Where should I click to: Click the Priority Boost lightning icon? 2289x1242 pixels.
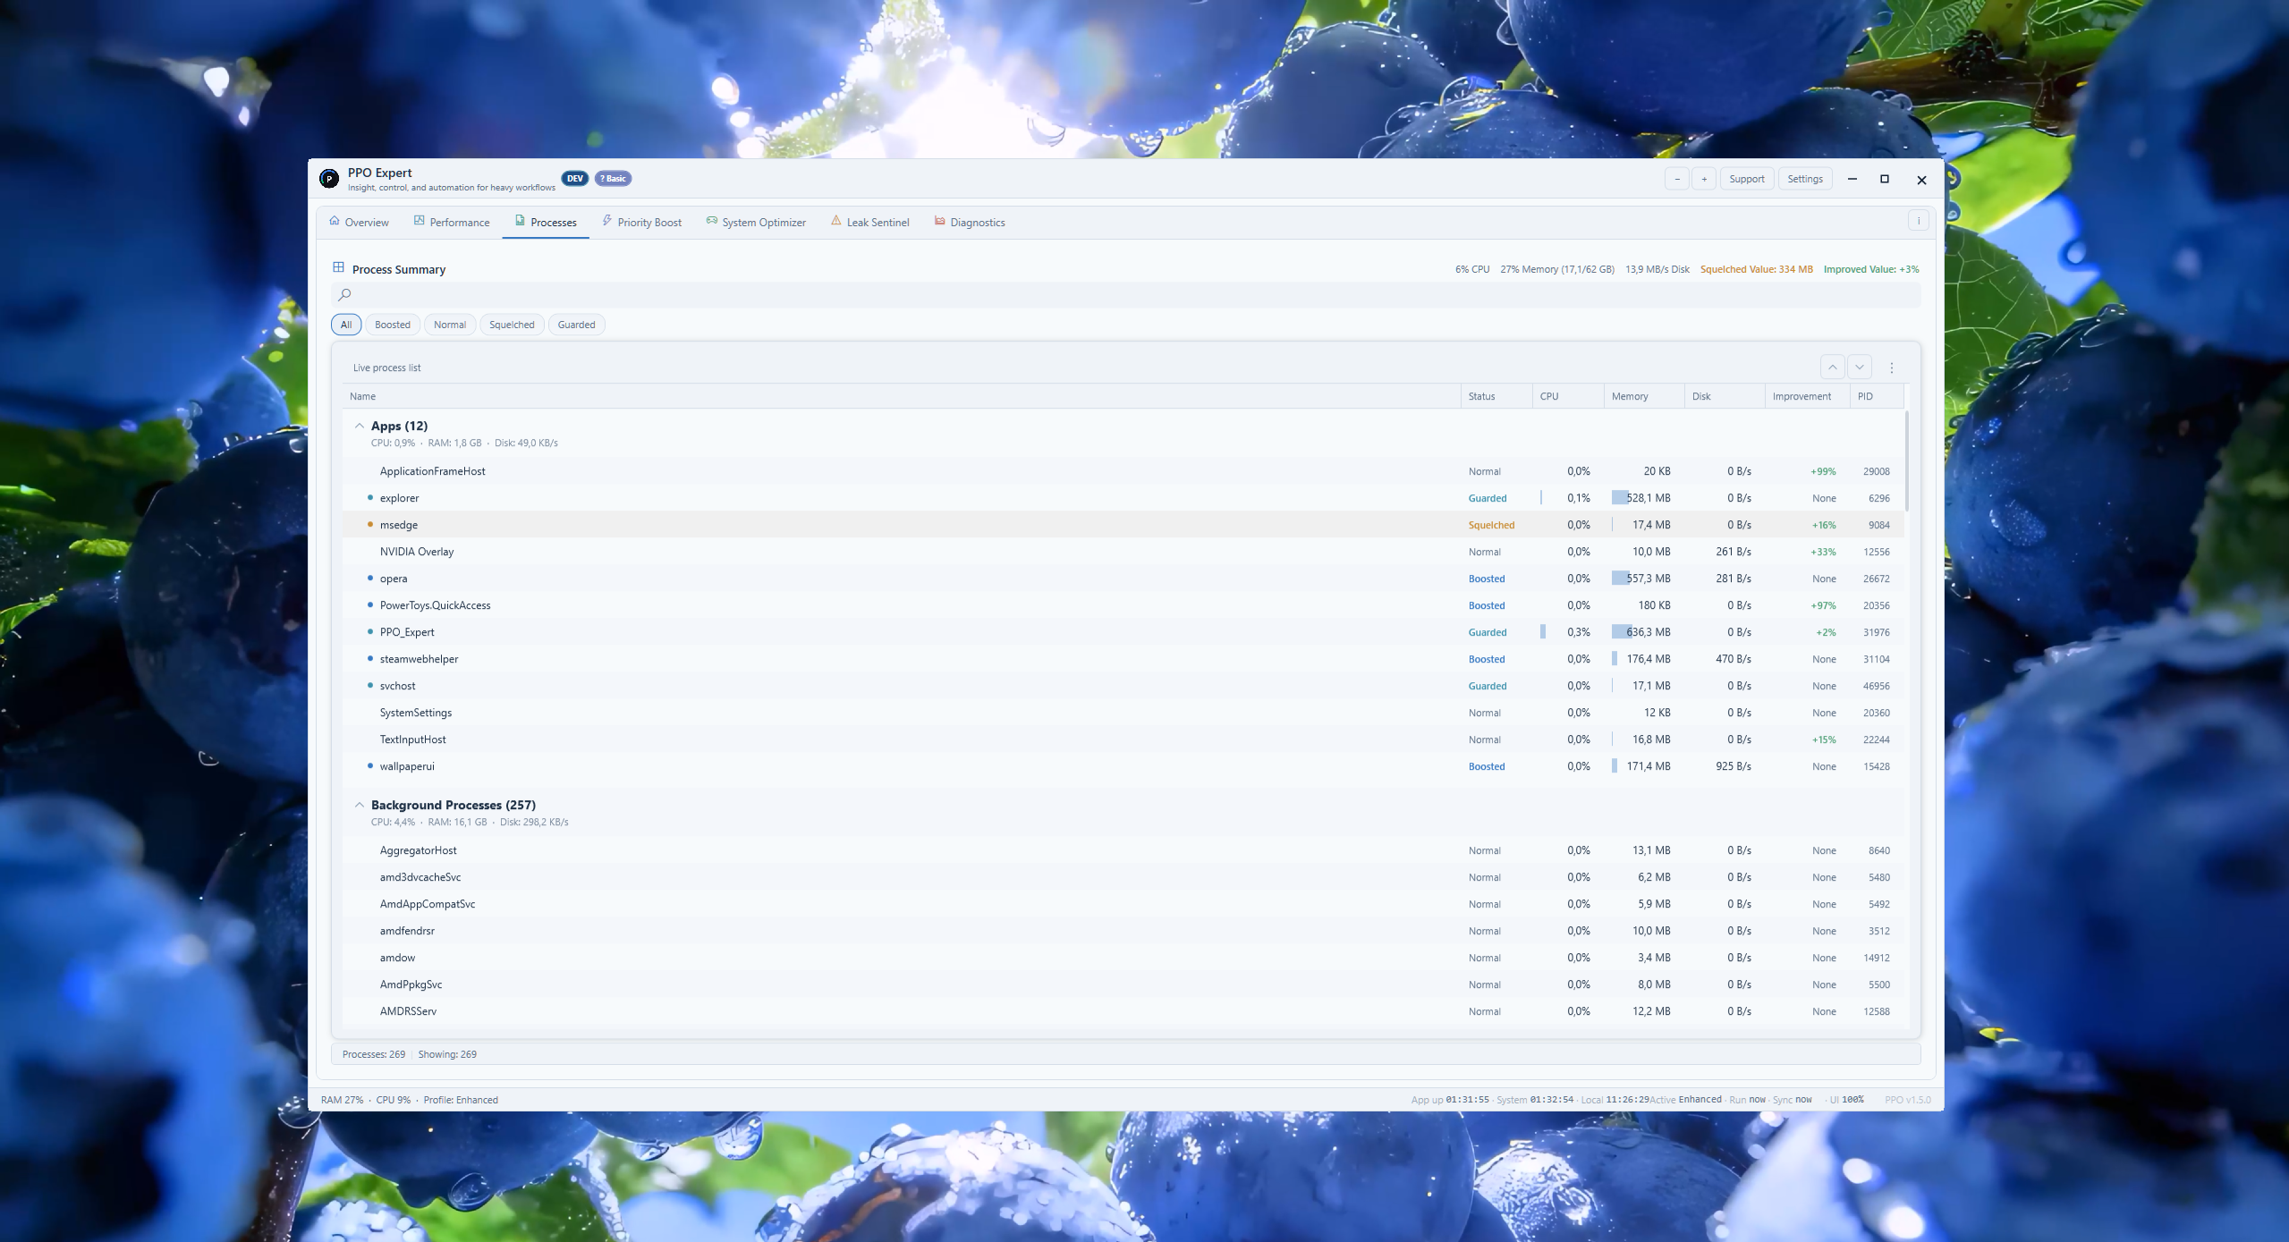[x=606, y=221]
